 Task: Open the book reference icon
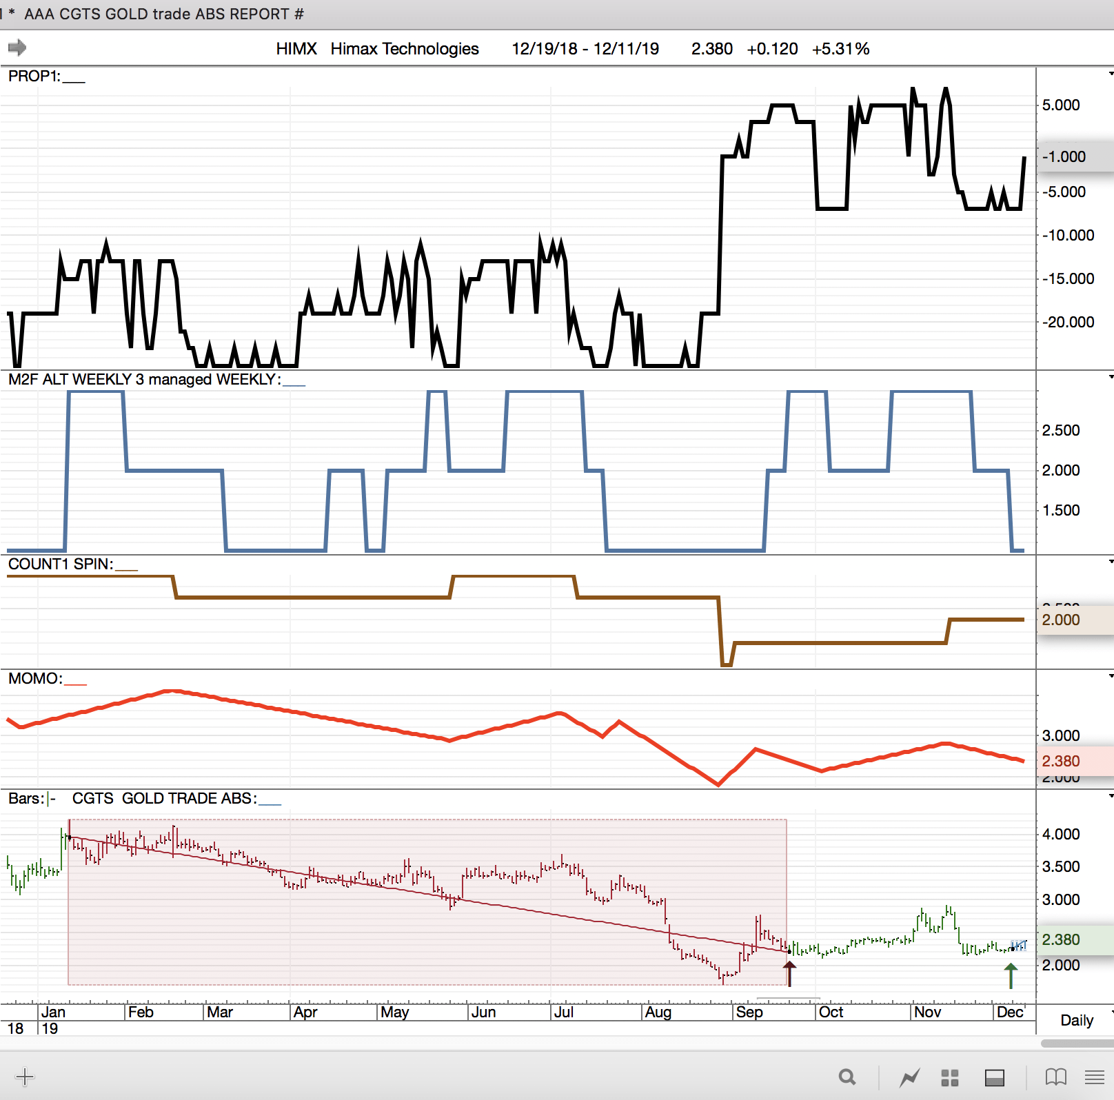[x=1055, y=1077]
